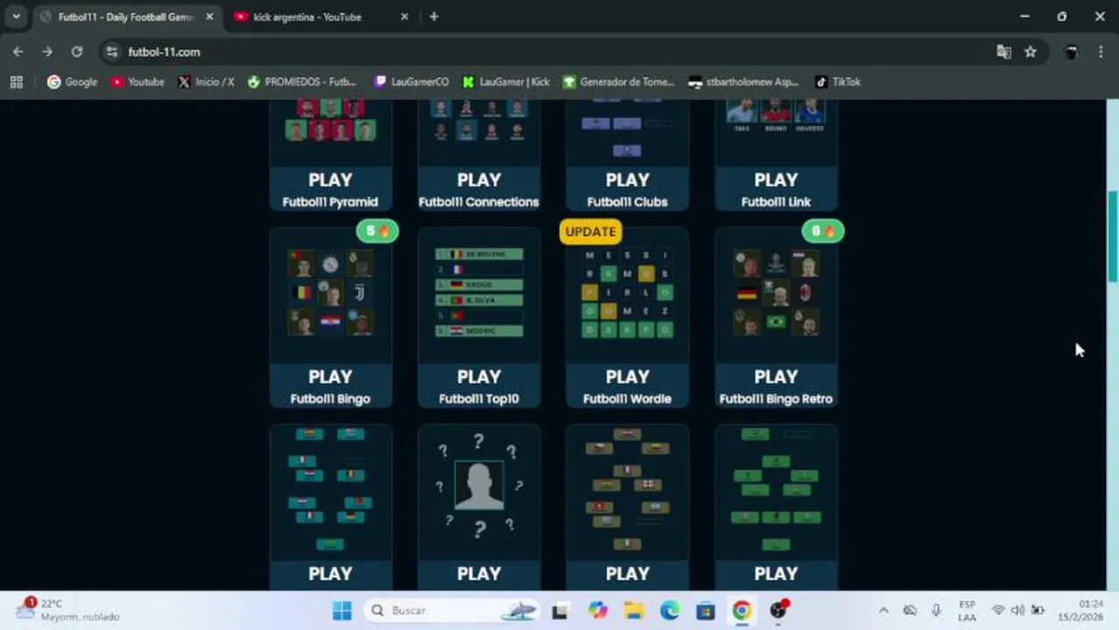The width and height of the screenshot is (1119, 630).
Task: Open the tab search chevron in Chrome
Action: 16,17
